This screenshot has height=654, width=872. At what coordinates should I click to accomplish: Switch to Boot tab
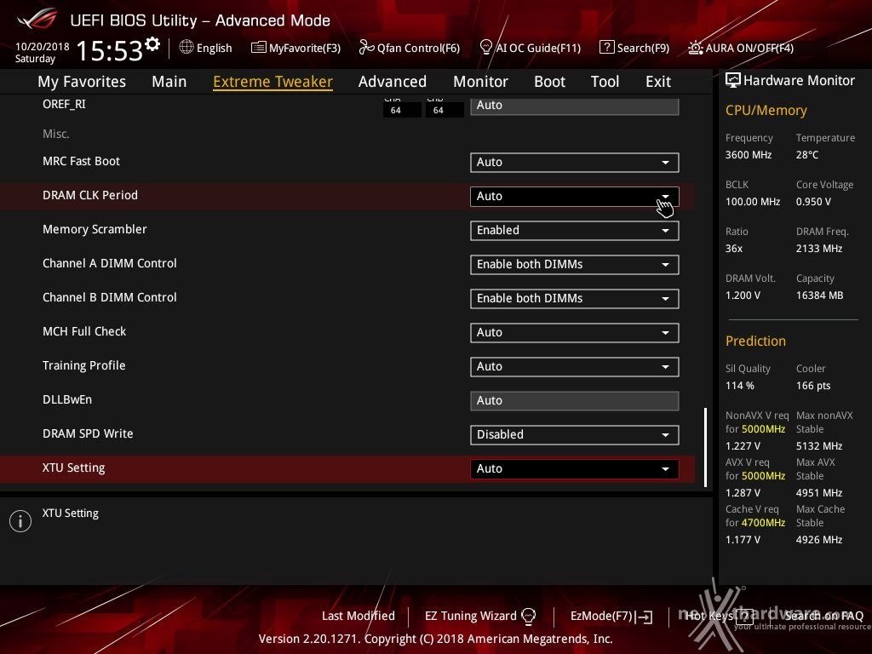tap(549, 82)
